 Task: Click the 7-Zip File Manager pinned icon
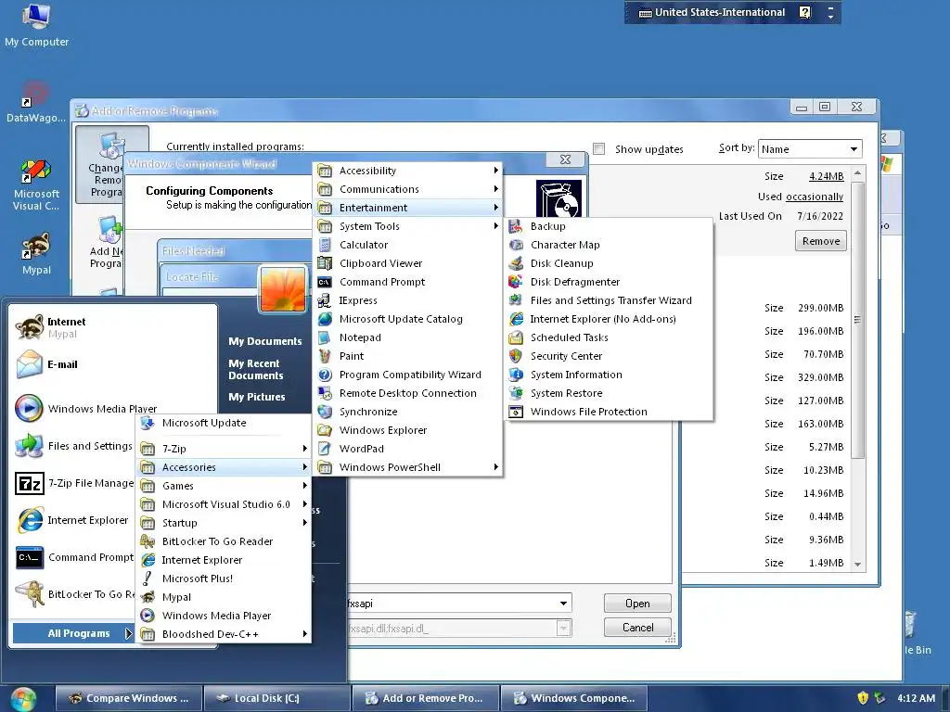[29, 483]
